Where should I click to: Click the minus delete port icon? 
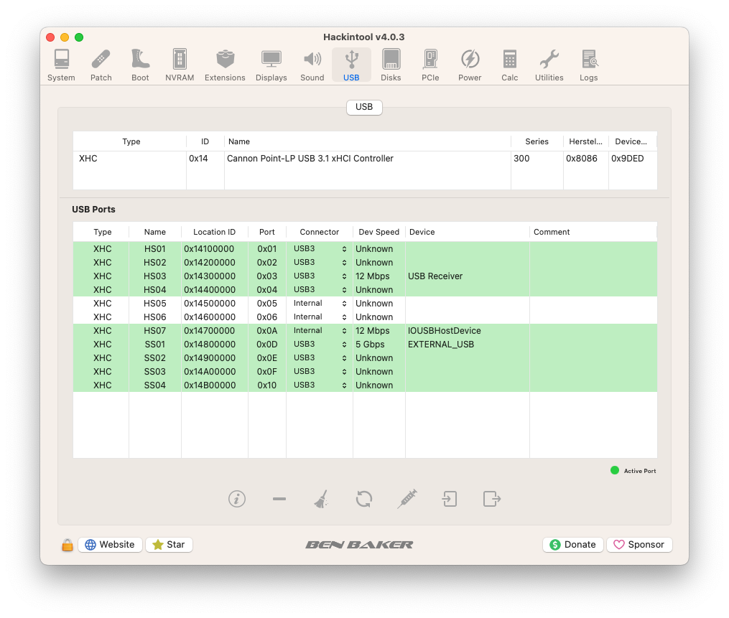pyautogui.click(x=279, y=499)
